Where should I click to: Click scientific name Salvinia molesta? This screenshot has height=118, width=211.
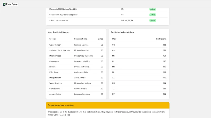click(x=81, y=89)
